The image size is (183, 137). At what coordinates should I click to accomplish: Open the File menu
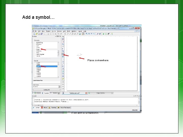tap(36, 31)
